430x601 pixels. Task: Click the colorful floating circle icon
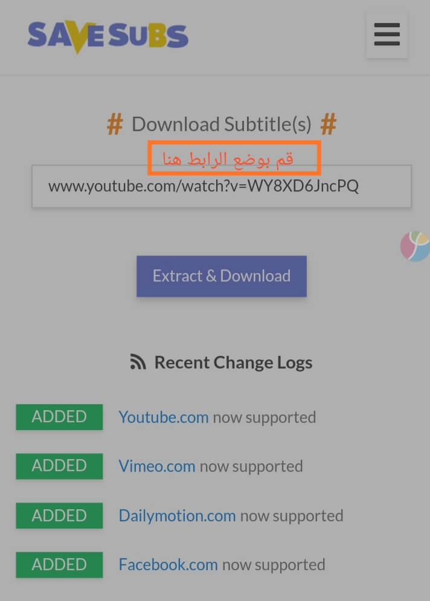point(416,246)
